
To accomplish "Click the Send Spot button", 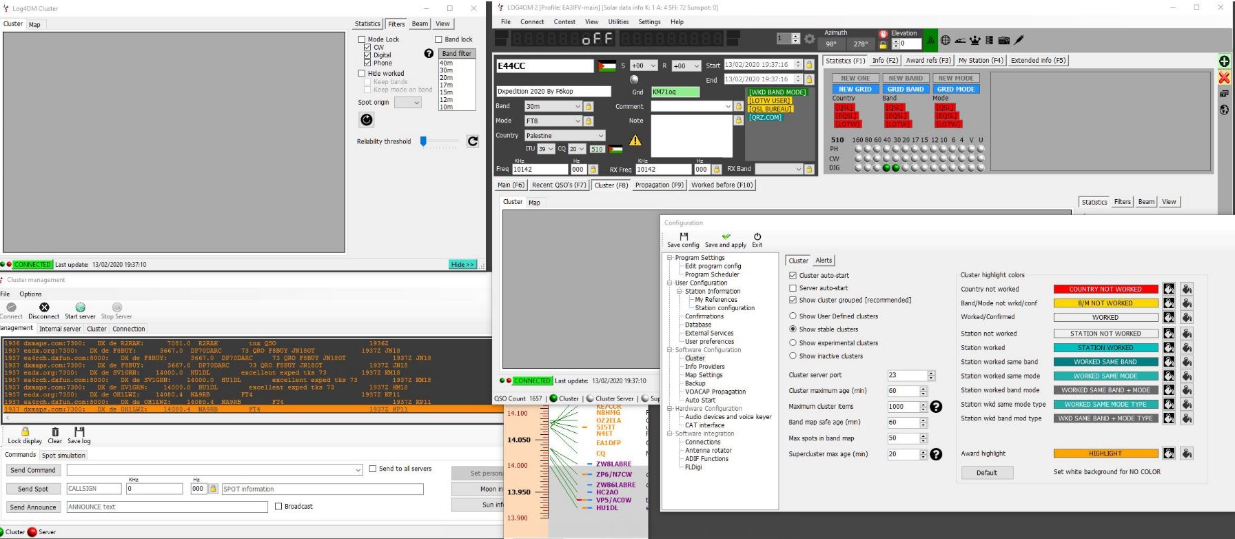I will [33, 489].
